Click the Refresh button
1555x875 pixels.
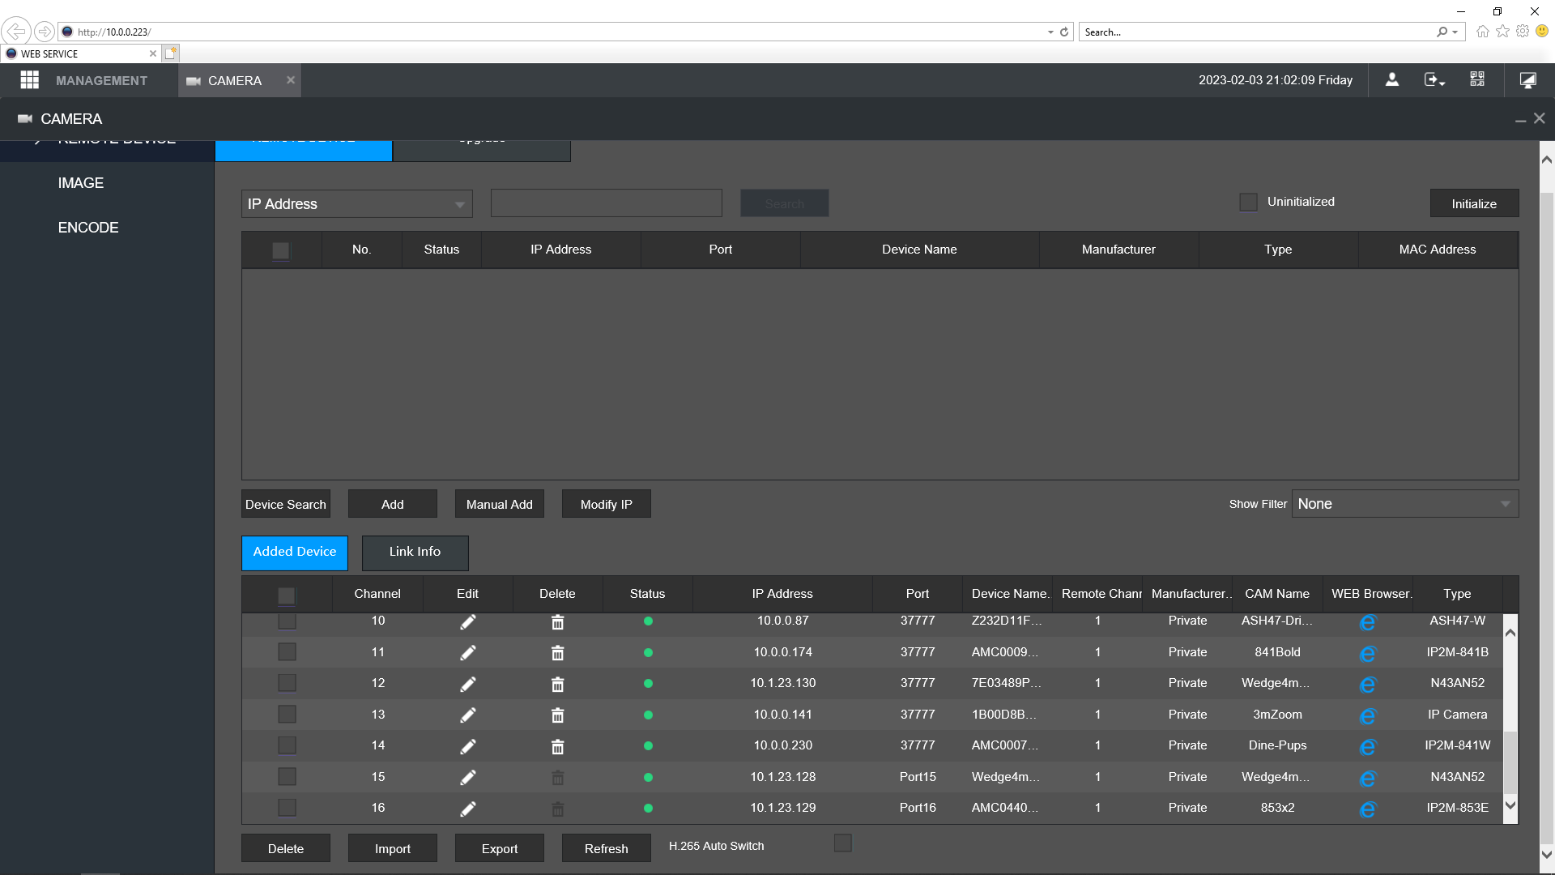pos(607,848)
